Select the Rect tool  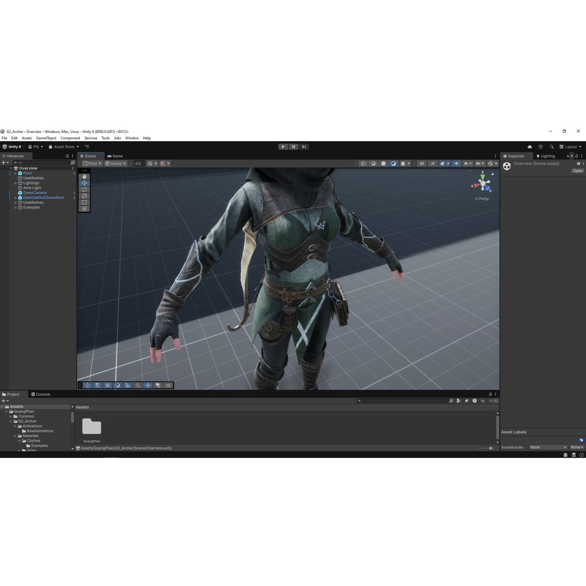(x=84, y=202)
